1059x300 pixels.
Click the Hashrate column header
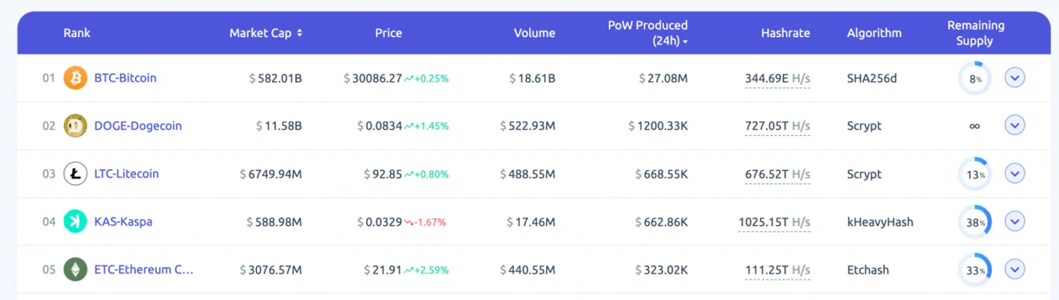[x=785, y=32]
